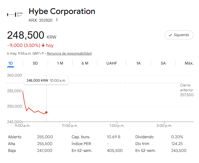Screen dimensions: 199x163
Task: Select the Máx. range tab
Action: click(189, 63)
